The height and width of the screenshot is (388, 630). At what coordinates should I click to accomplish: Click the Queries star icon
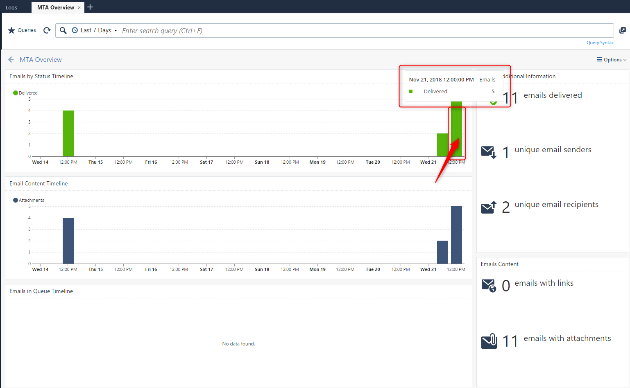(x=11, y=30)
